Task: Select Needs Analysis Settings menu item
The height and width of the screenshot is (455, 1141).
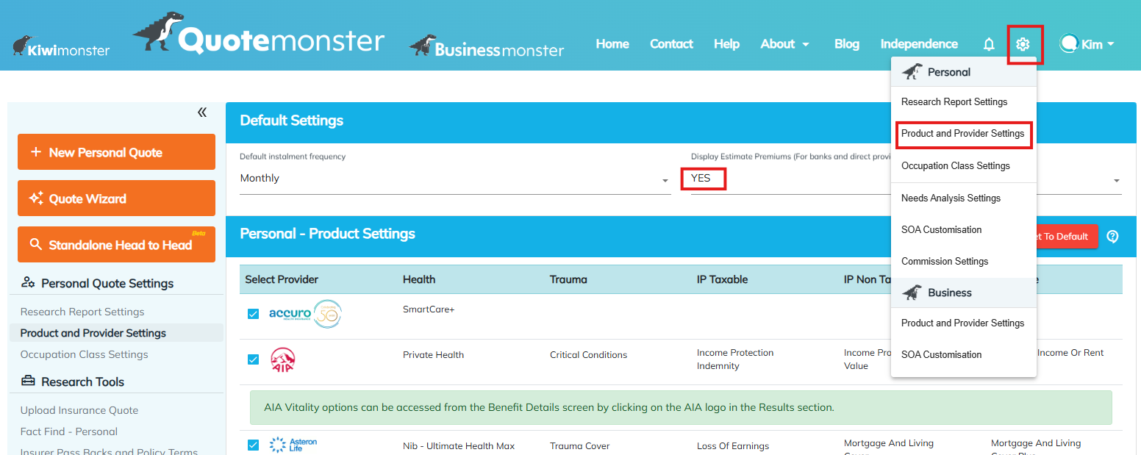Action: 963,198
